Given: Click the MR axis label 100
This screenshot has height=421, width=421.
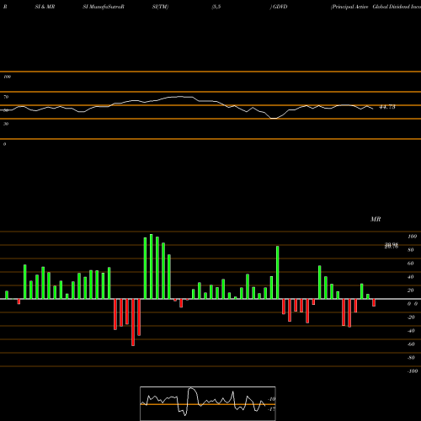Looking at the screenshot, I should click(x=412, y=237).
